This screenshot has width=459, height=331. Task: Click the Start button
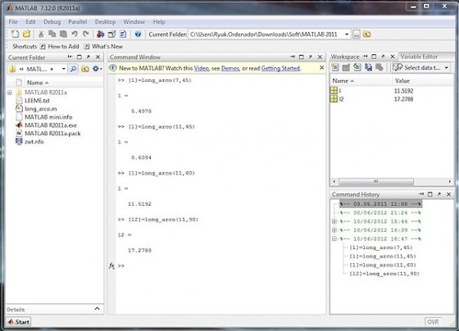(19, 322)
